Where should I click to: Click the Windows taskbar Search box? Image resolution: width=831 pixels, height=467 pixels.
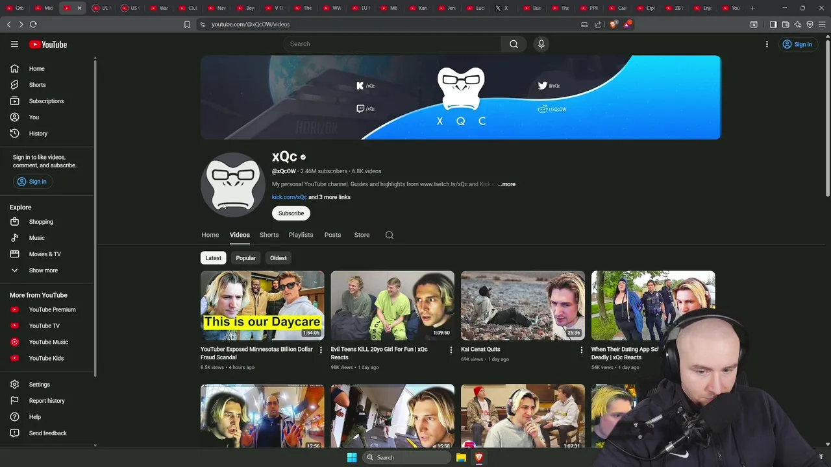(406, 457)
